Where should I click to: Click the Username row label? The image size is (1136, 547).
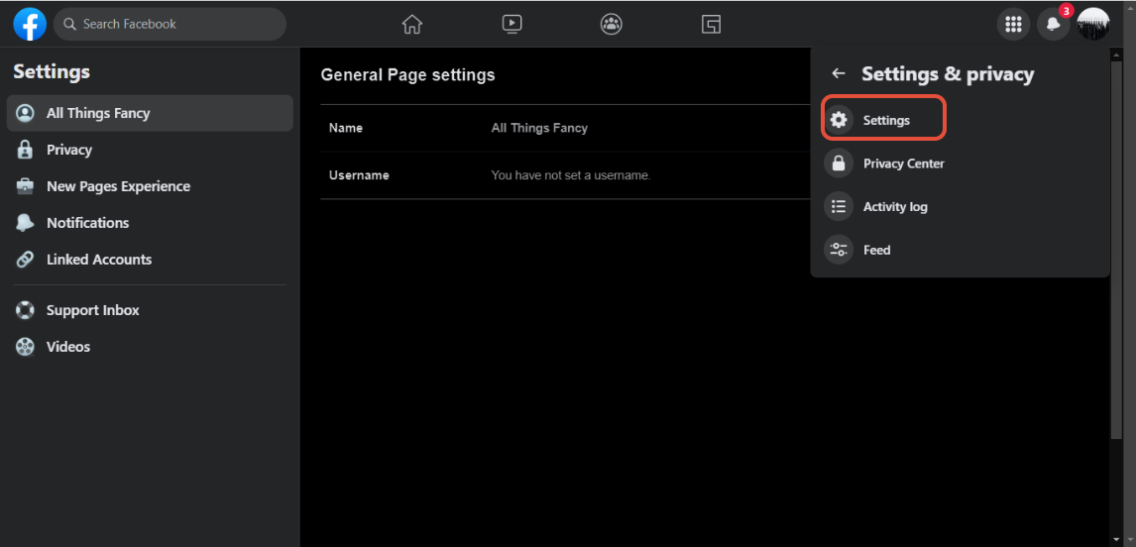(359, 175)
